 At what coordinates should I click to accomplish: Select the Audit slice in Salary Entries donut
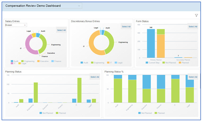click(38, 35)
